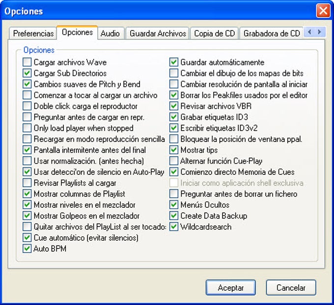The height and width of the screenshot is (305, 334).
Task: Dismiss the dialog with Cancelar
Action: (291, 287)
